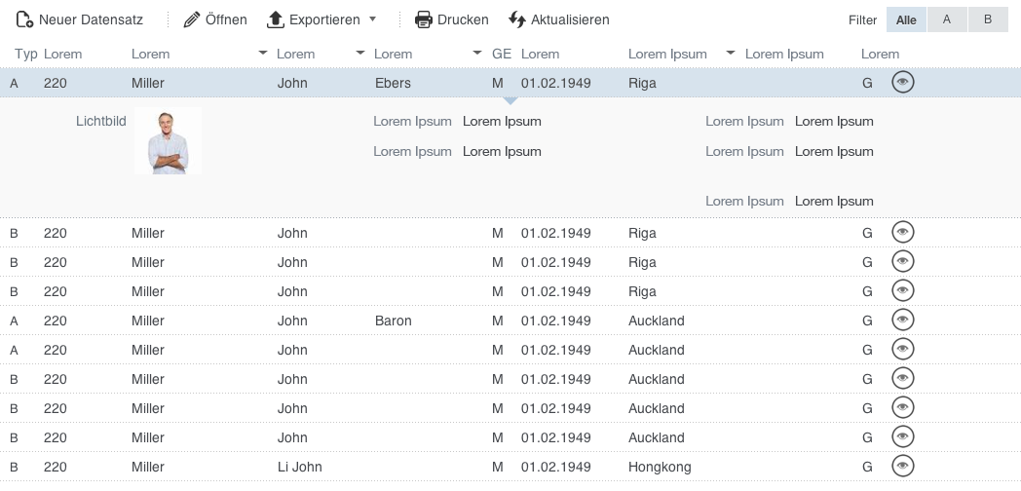The image size is (1021, 491).
Task: Click the Drucken printer icon
Action: coord(423,19)
